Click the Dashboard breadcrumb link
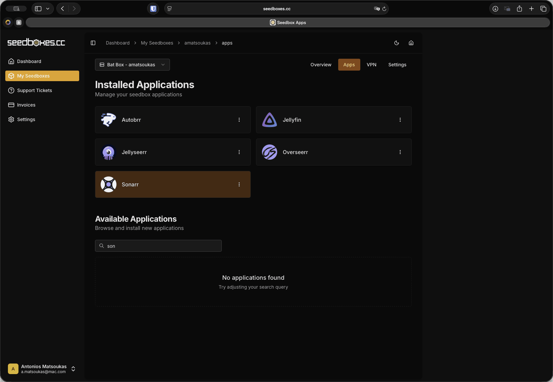This screenshot has height=382, width=553. (x=118, y=43)
